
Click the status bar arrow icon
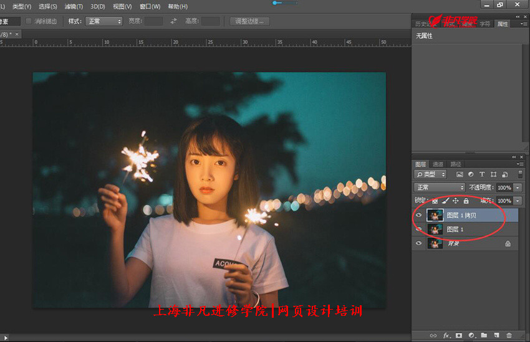tap(6, 338)
